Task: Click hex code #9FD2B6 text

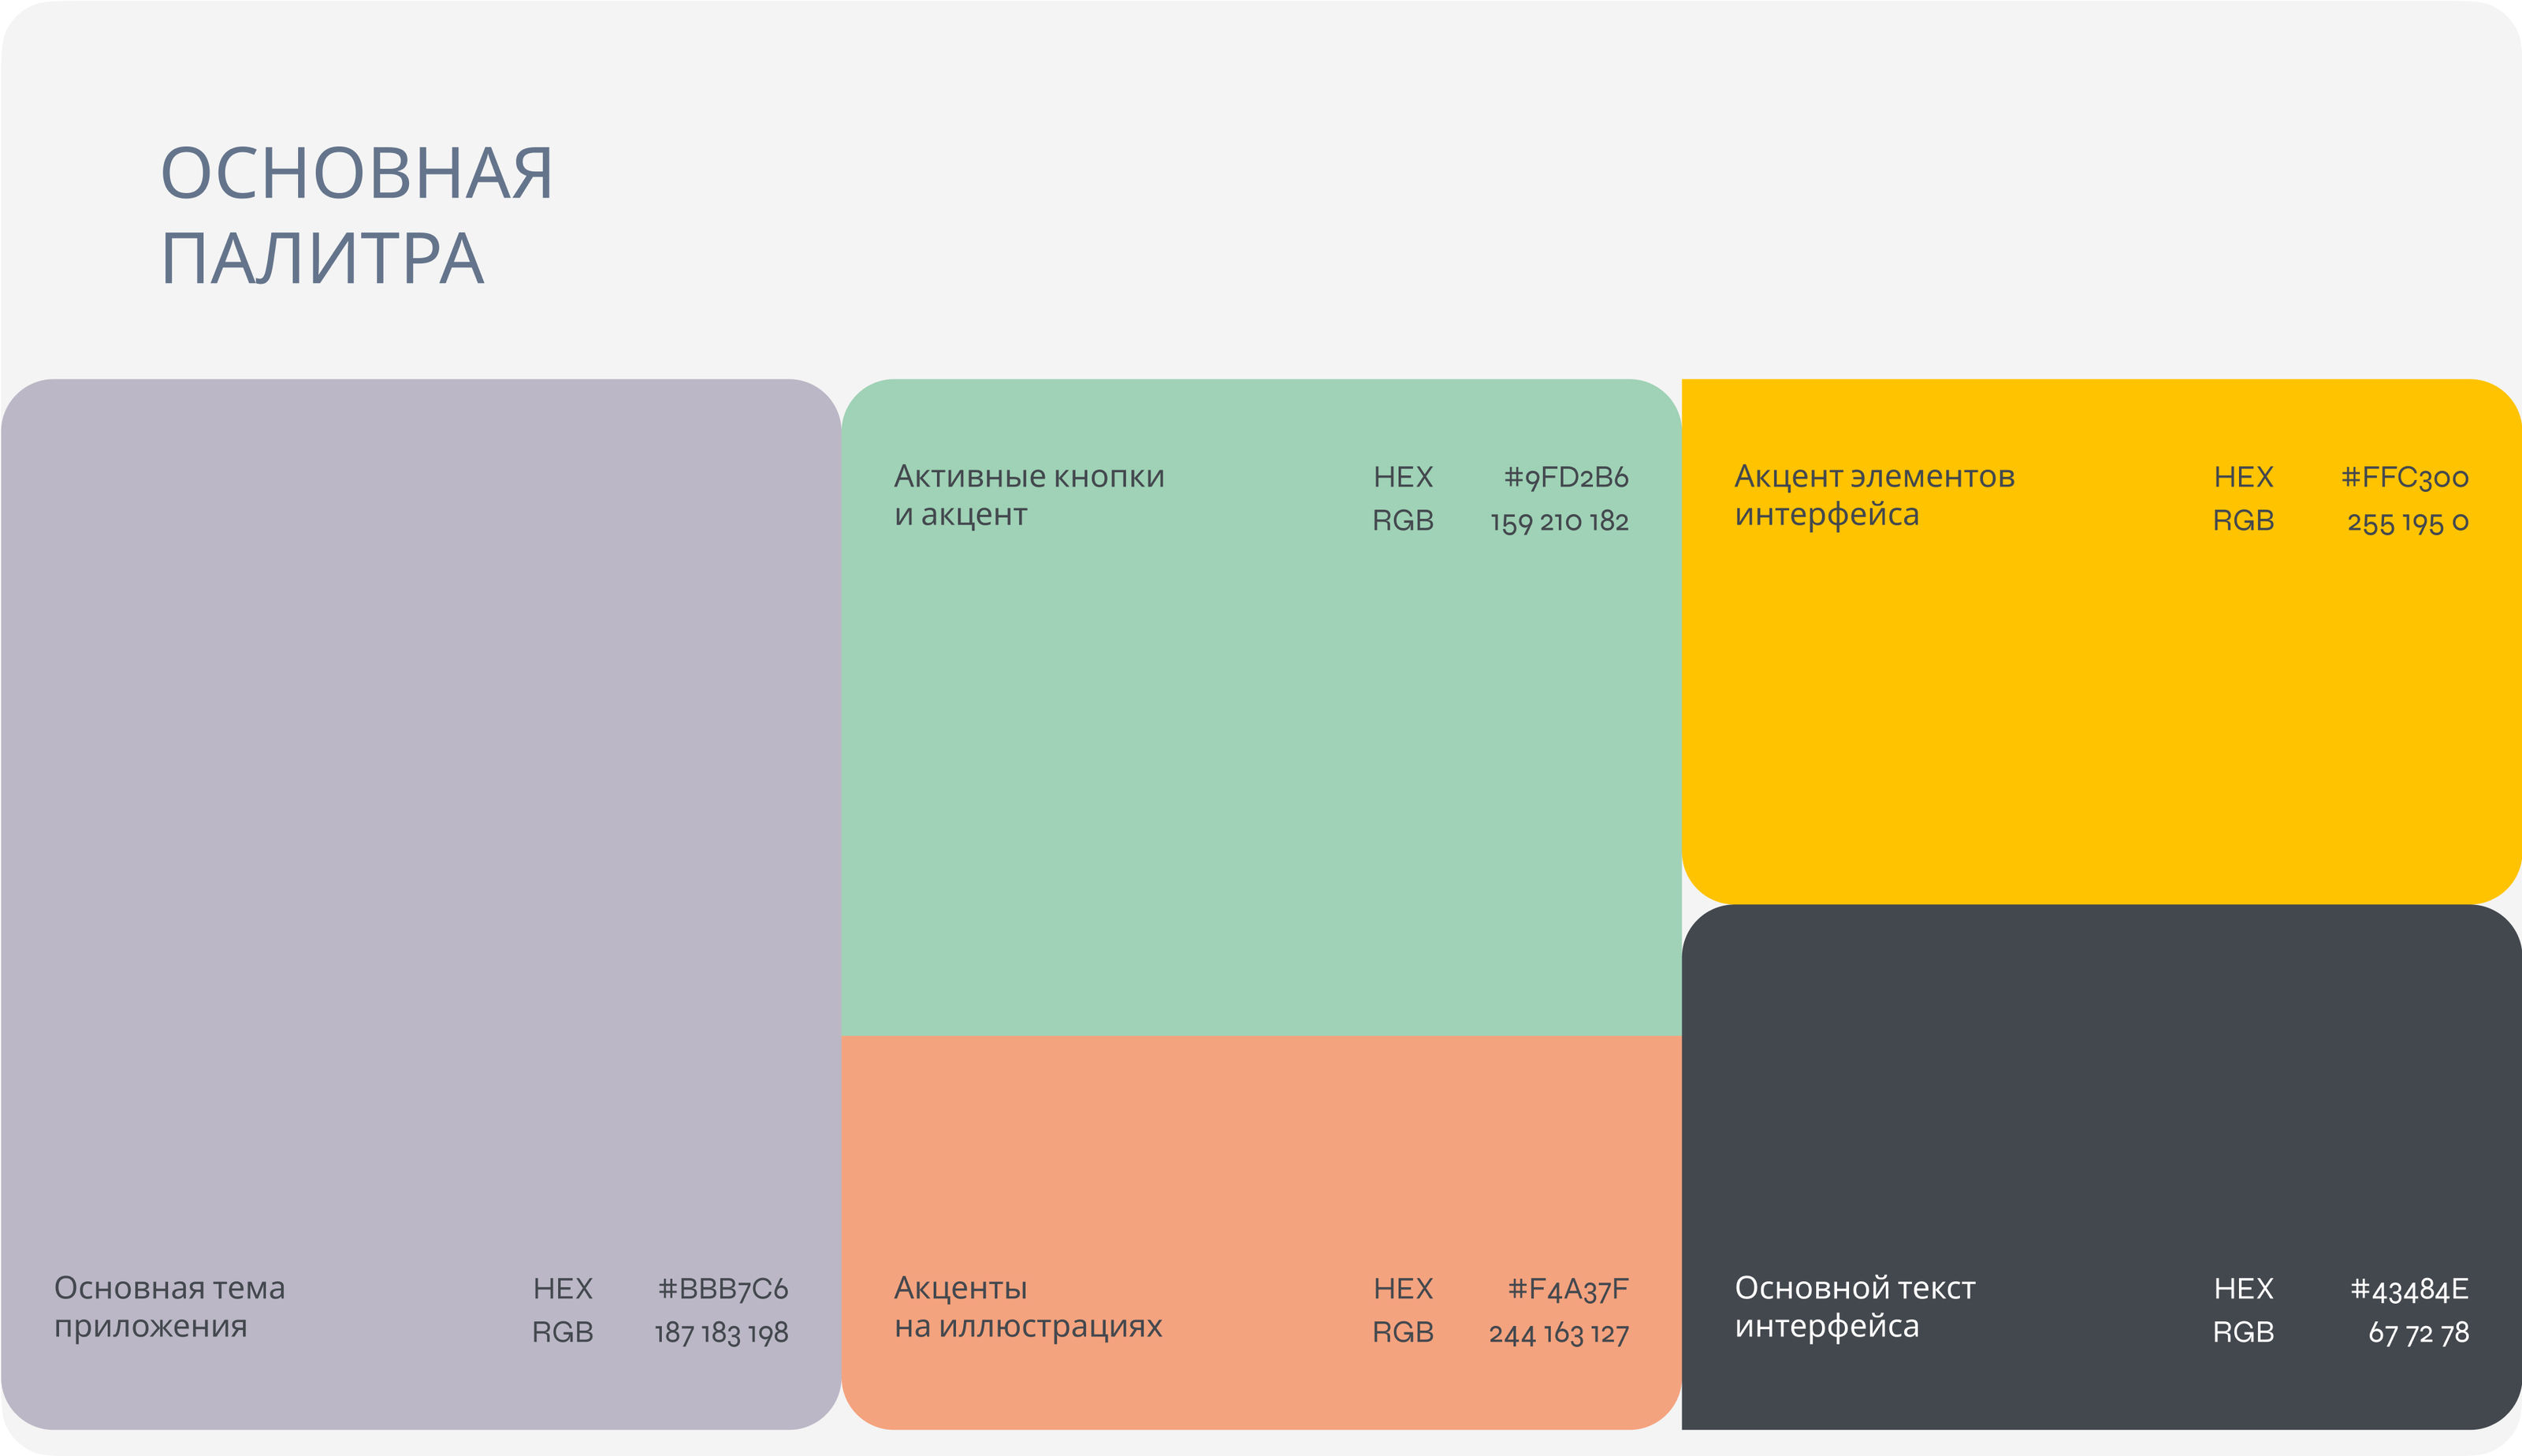Action: coord(1566,477)
